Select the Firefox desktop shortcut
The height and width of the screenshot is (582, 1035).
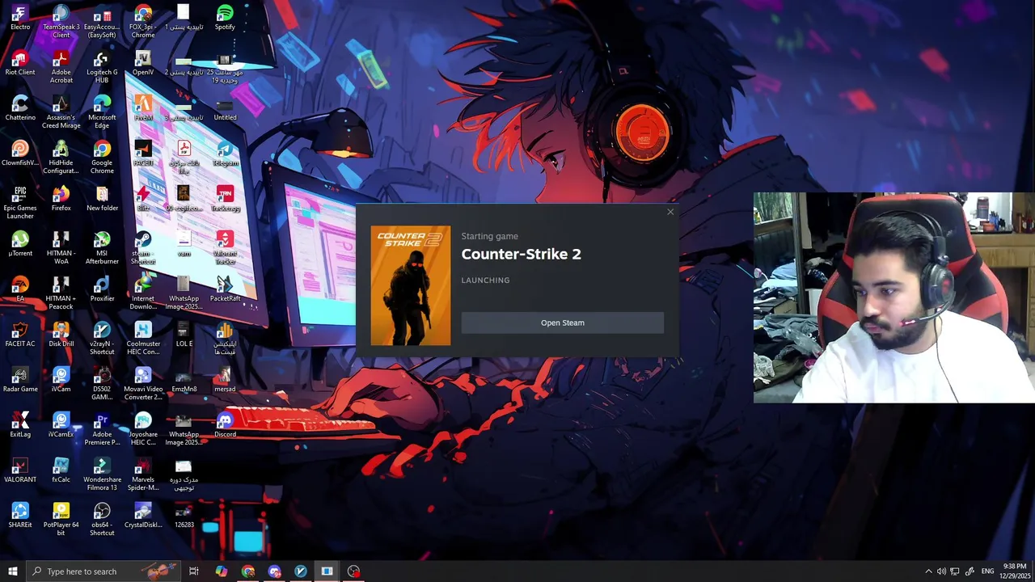pyautogui.click(x=61, y=199)
